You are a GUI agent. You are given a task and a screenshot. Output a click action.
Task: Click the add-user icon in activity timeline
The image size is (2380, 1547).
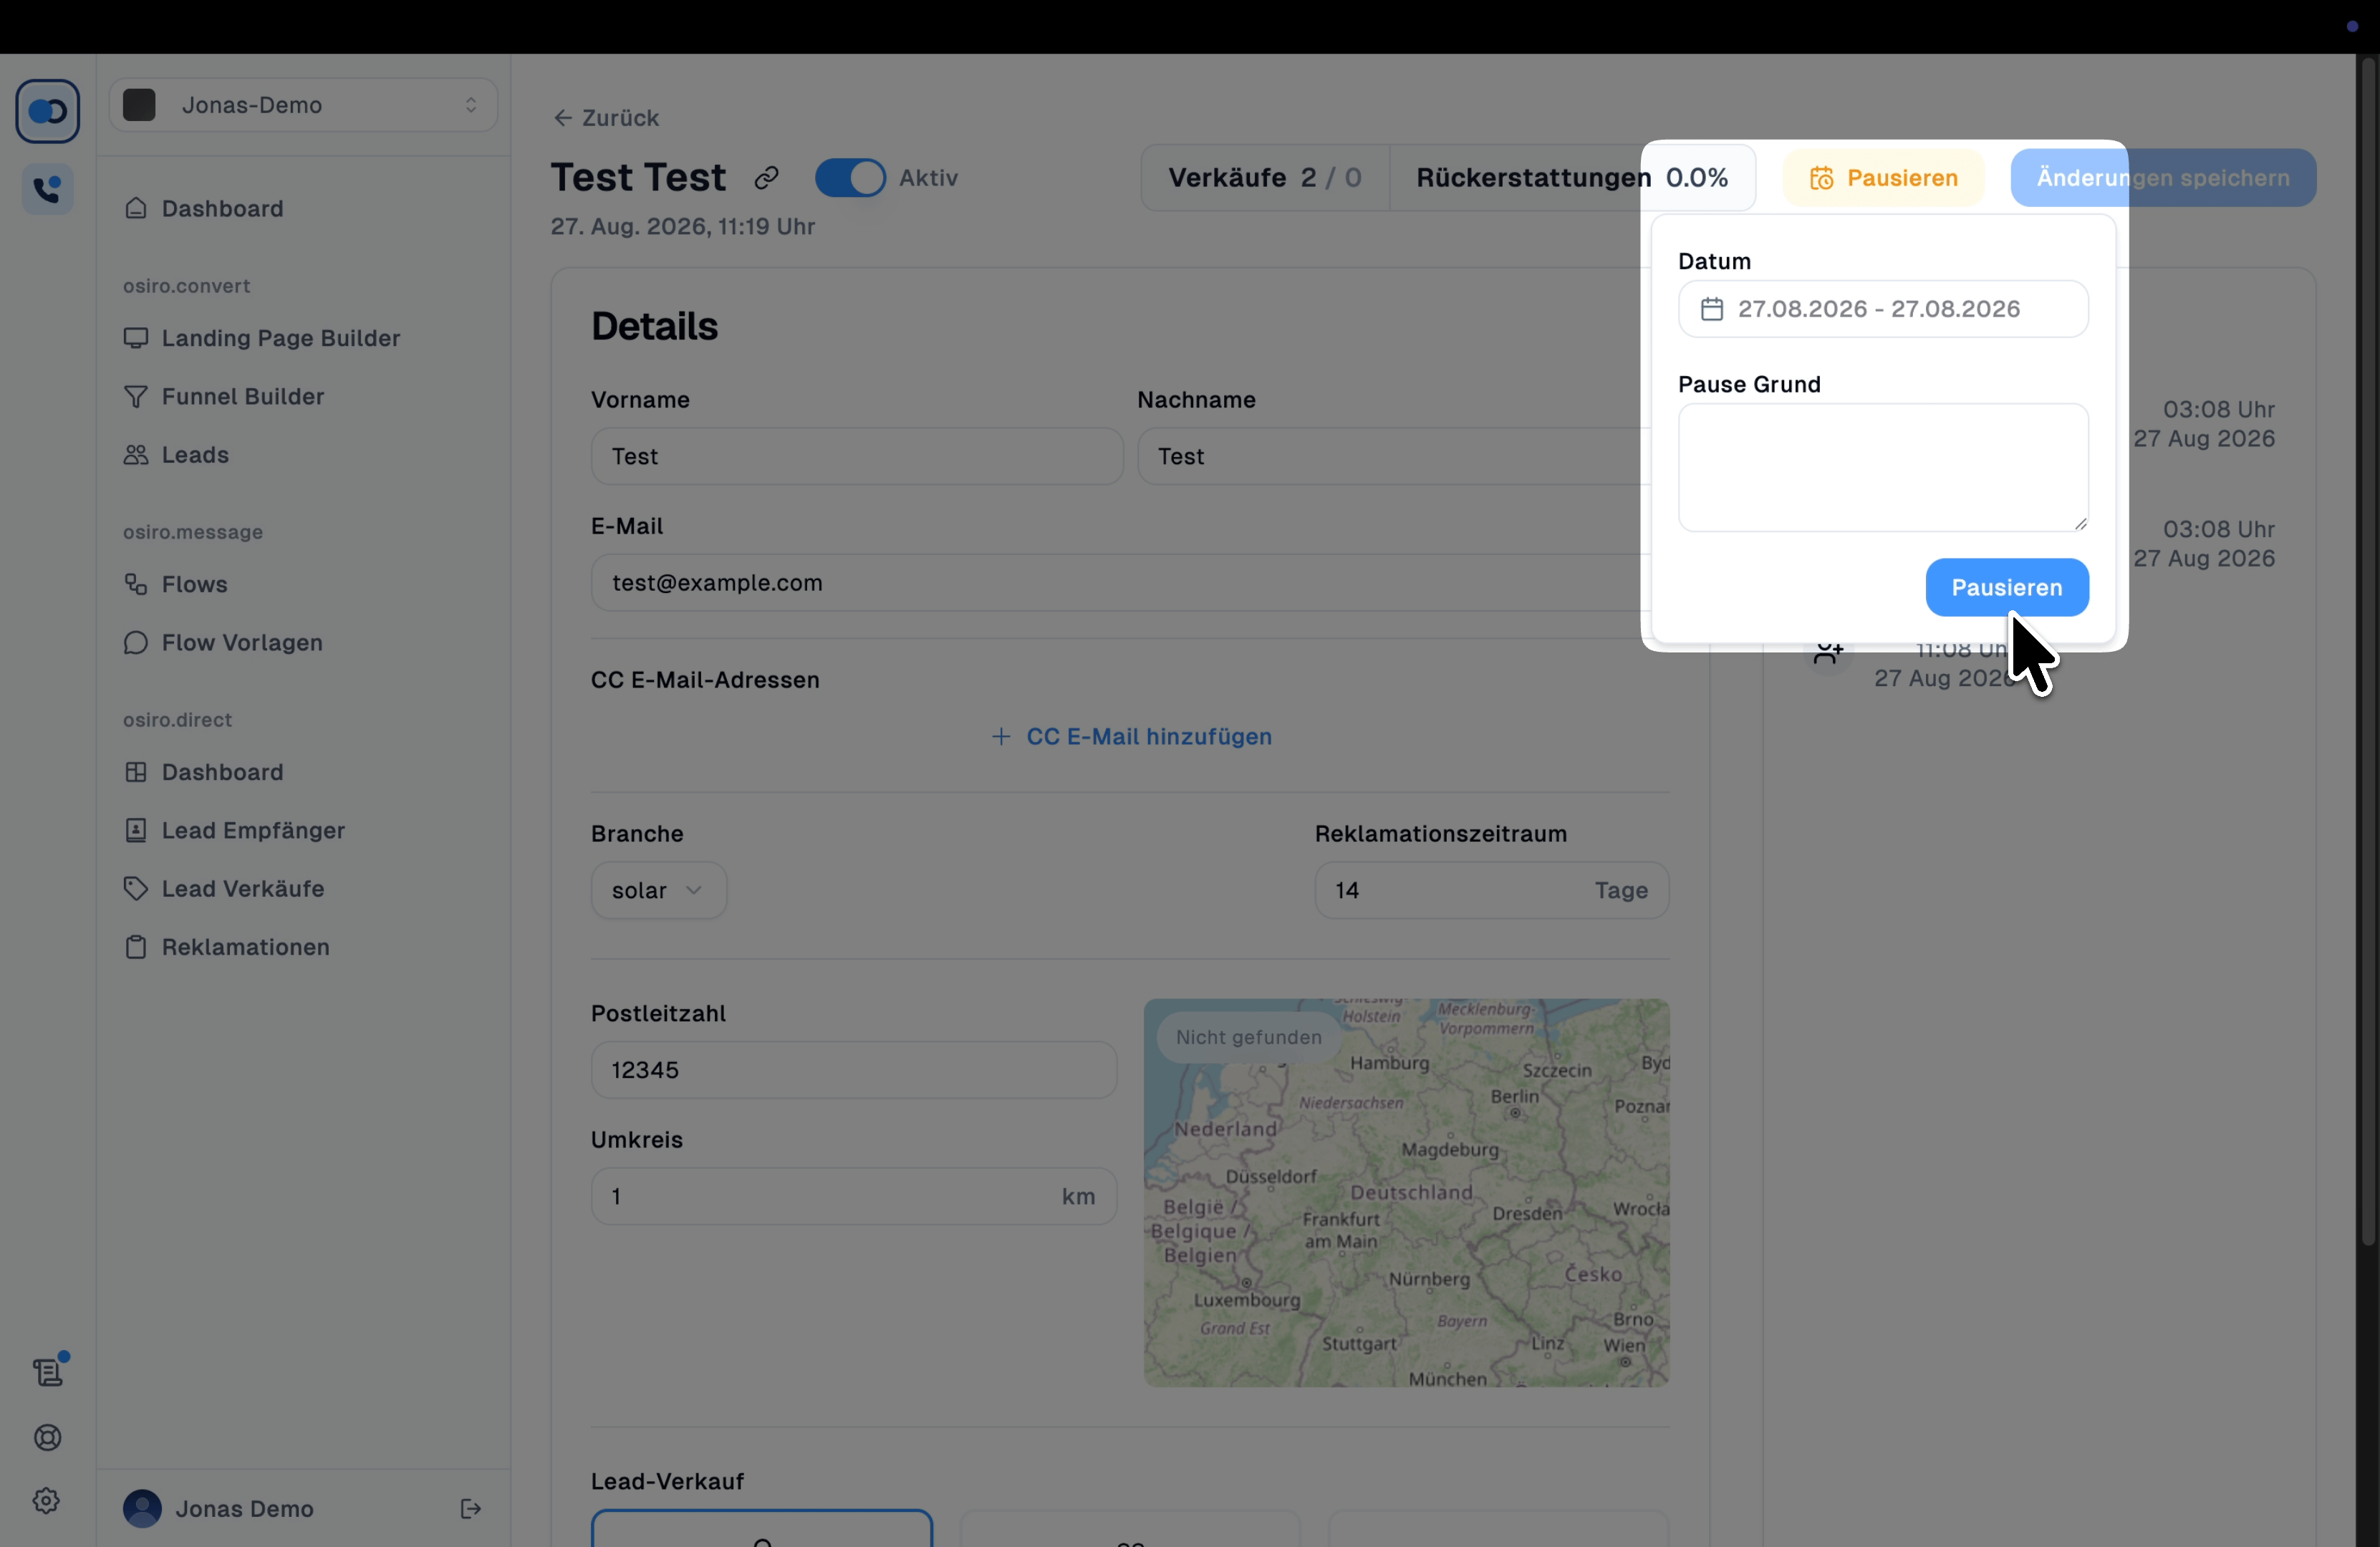[x=1828, y=653]
